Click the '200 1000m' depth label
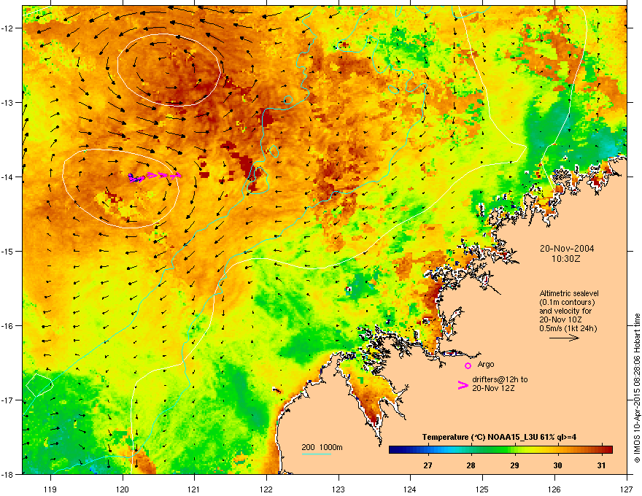The image size is (642, 496). pyautogui.click(x=322, y=447)
